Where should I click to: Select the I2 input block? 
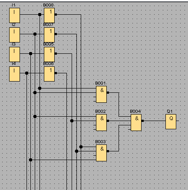click(x=14, y=35)
